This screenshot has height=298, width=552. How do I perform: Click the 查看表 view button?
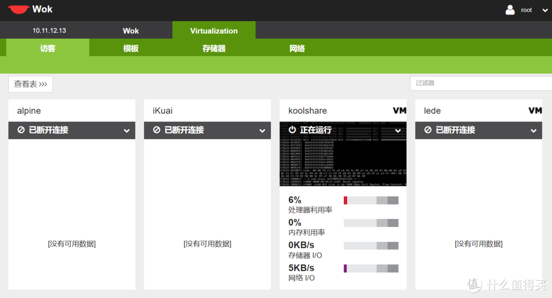pyautogui.click(x=31, y=84)
